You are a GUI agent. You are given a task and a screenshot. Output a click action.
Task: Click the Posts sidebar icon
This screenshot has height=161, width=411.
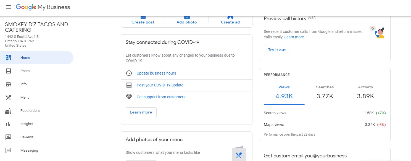click(x=8, y=71)
